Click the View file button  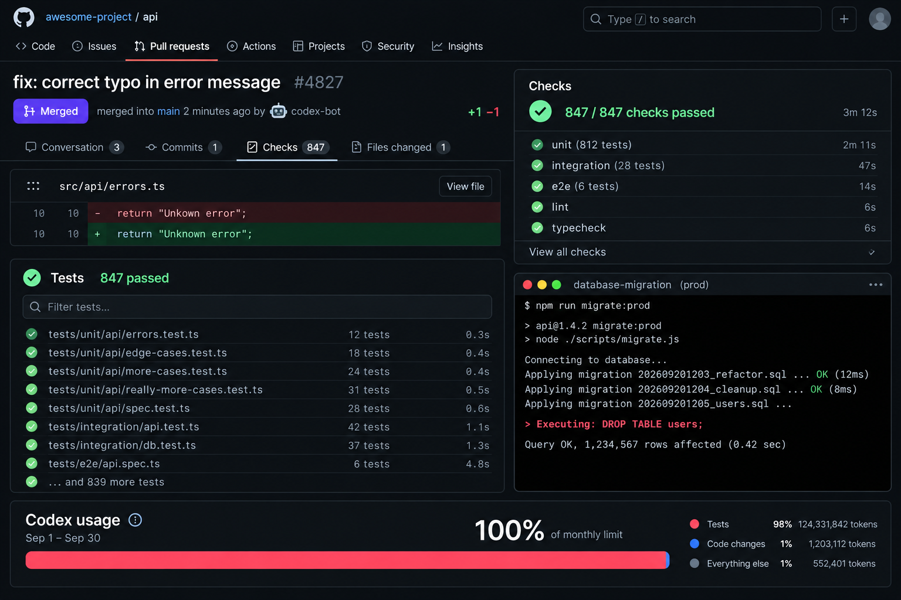pos(466,186)
